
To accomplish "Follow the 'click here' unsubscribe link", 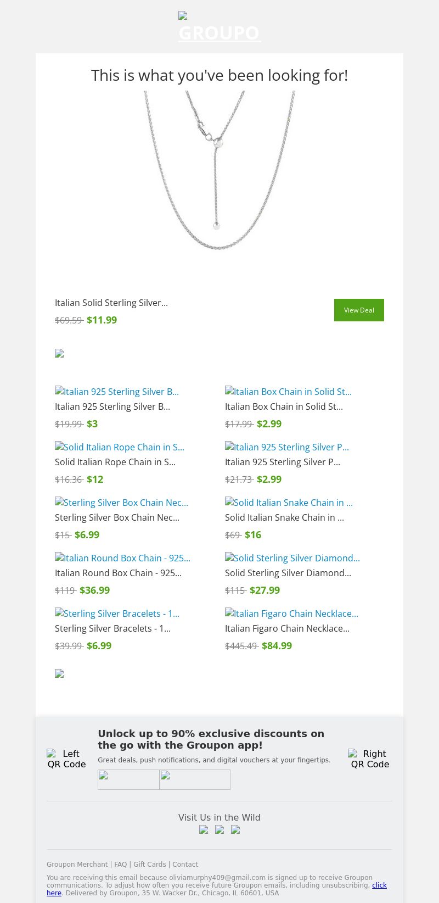I will pyautogui.click(x=379, y=885).
